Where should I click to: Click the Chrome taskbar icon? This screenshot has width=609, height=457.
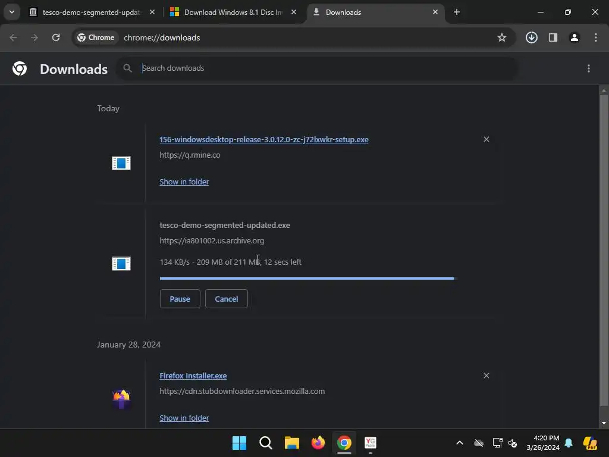[x=344, y=443]
